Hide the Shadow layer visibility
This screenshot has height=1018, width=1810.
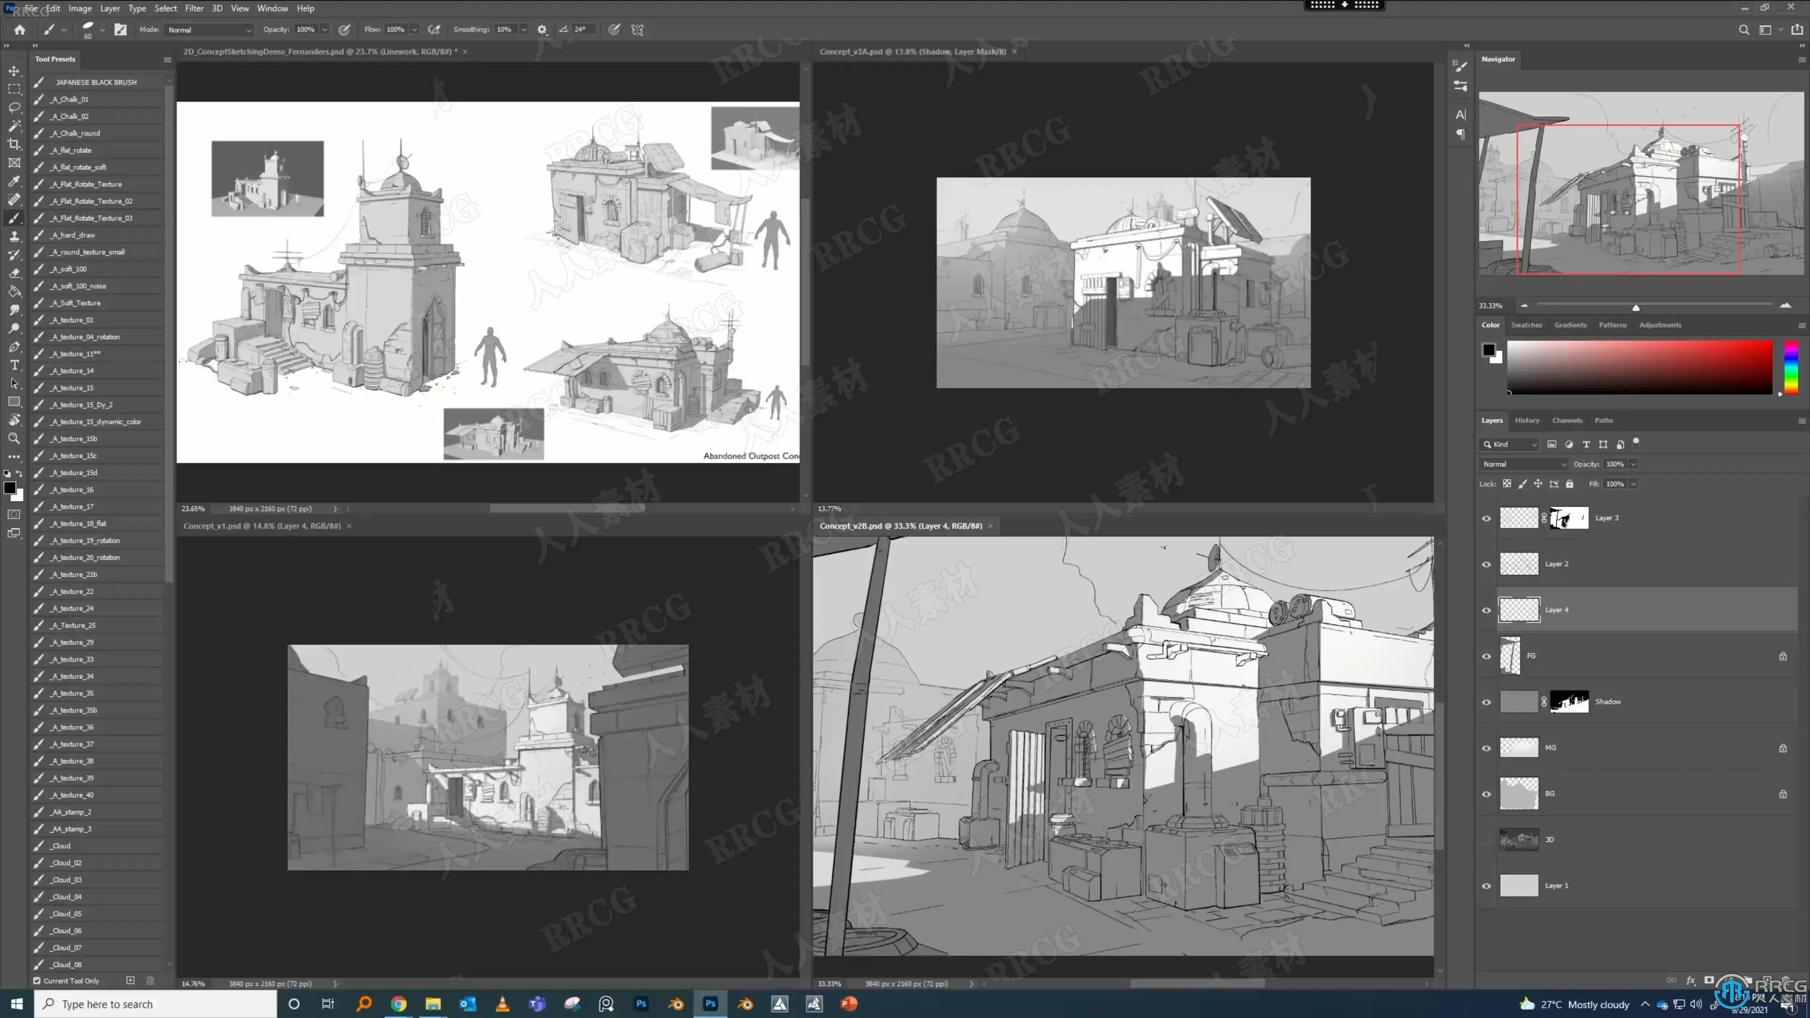(x=1486, y=702)
